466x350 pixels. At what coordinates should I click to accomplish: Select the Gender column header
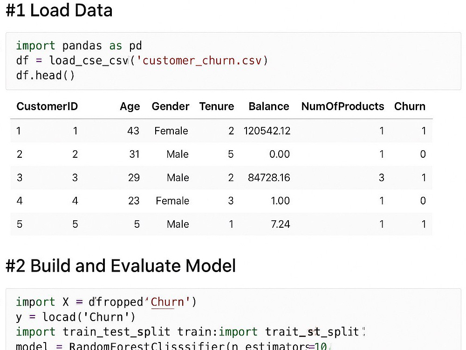pyautogui.click(x=170, y=106)
